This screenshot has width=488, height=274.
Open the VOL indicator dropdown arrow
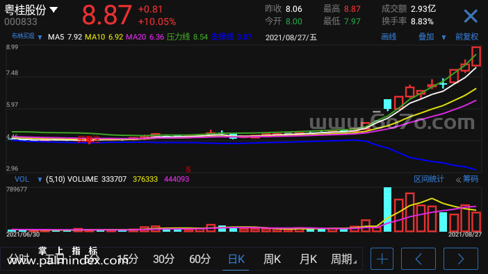point(40,180)
